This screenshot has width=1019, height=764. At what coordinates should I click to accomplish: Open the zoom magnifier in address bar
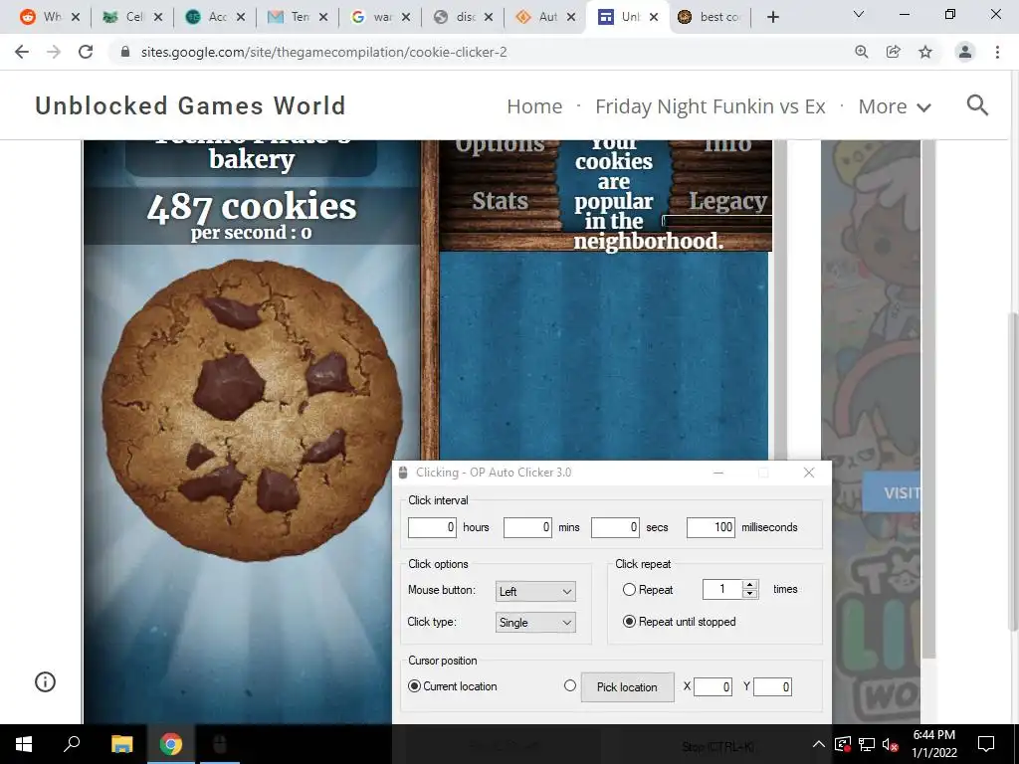[862, 52]
